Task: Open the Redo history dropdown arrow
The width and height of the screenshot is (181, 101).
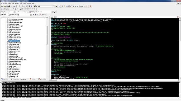Action: coord(24,6)
